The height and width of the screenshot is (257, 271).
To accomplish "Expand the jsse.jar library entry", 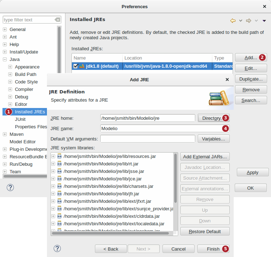I will 53,171.
